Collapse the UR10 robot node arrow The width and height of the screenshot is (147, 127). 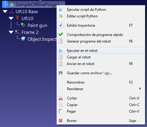[11, 18]
